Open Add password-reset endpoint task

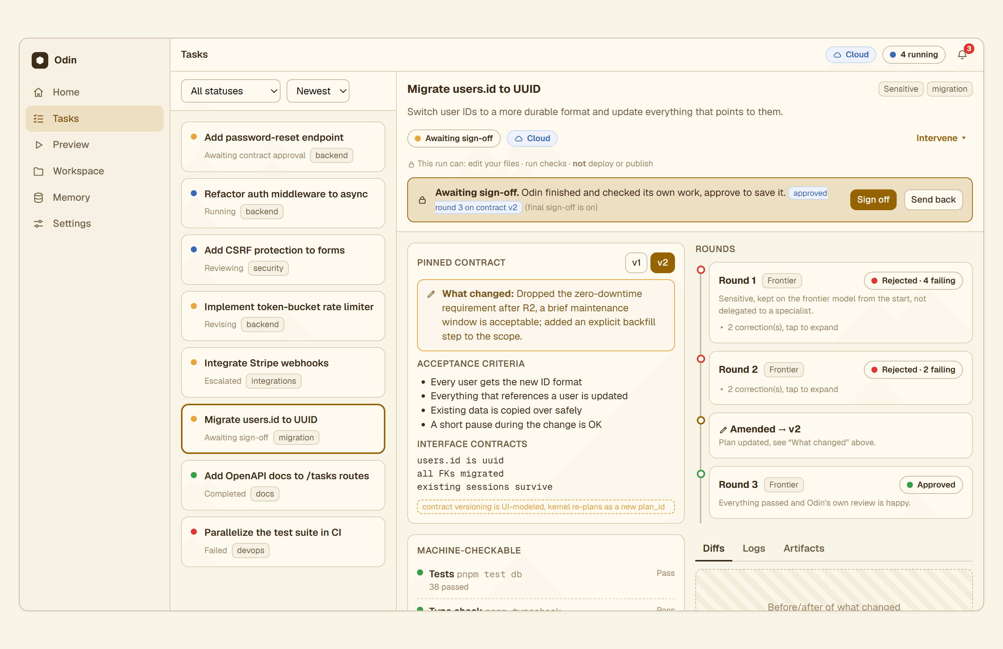click(x=283, y=147)
